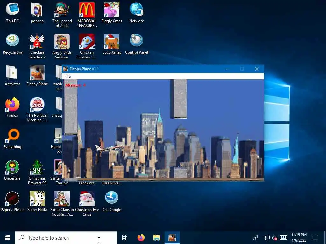Open the Loco Xmas shortcut

(112, 44)
